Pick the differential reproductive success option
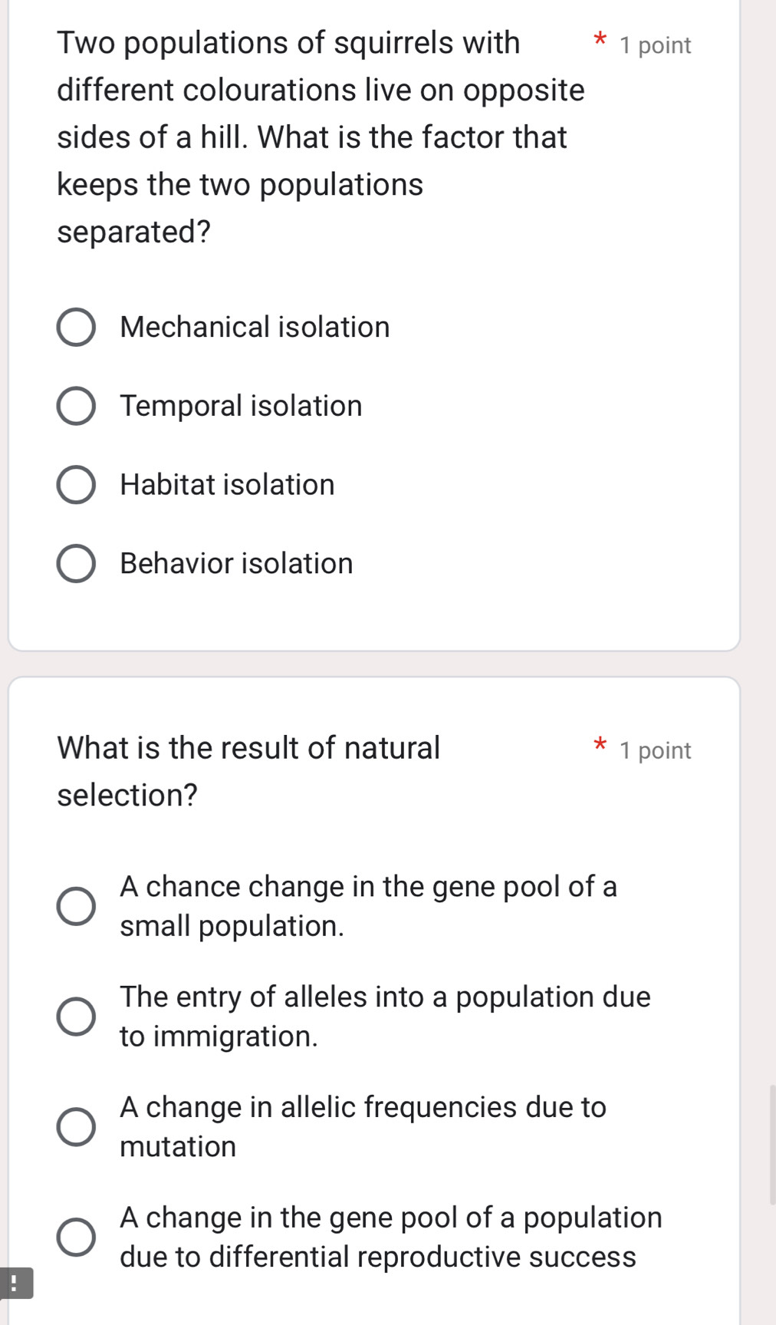Viewport: 776px width, 1325px height. 77,1237
